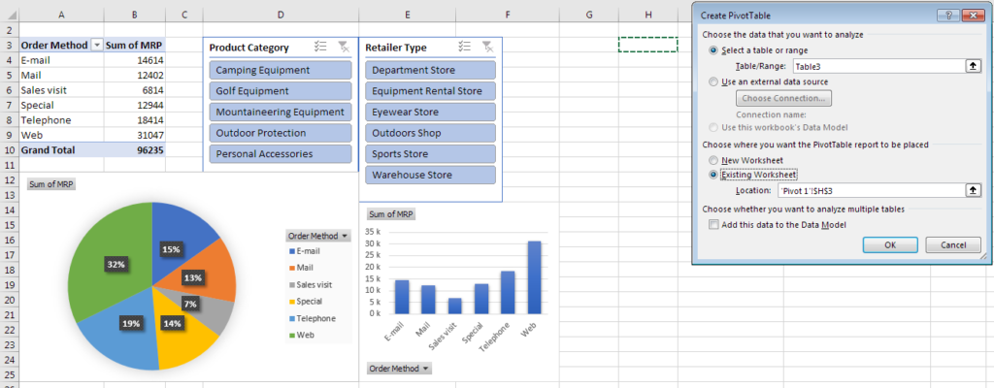Select cell containing value 31047

[134, 135]
